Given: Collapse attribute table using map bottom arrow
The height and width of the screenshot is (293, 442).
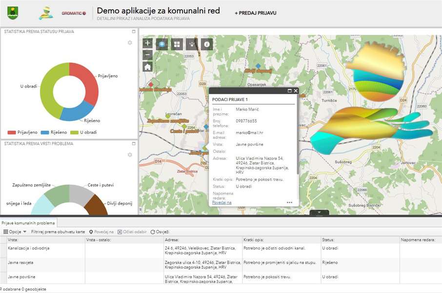Looking at the screenshot, I should point(319,212).
